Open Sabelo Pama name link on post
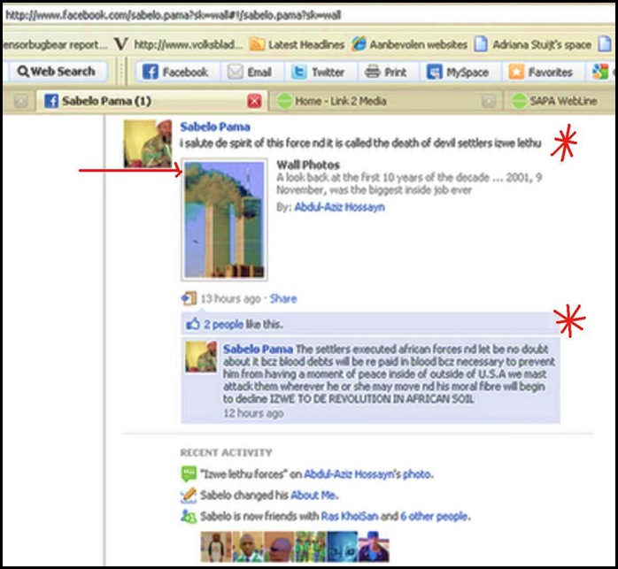Viewport: 618px width, 569px height. point(215,127)
